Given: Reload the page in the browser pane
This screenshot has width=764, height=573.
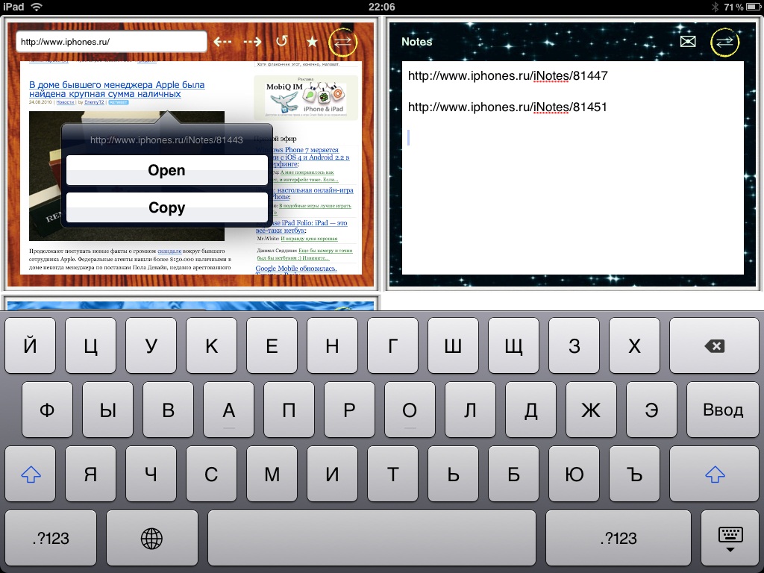Looking at the screenshot, I should pyautogui.click(x=281, y=42).
